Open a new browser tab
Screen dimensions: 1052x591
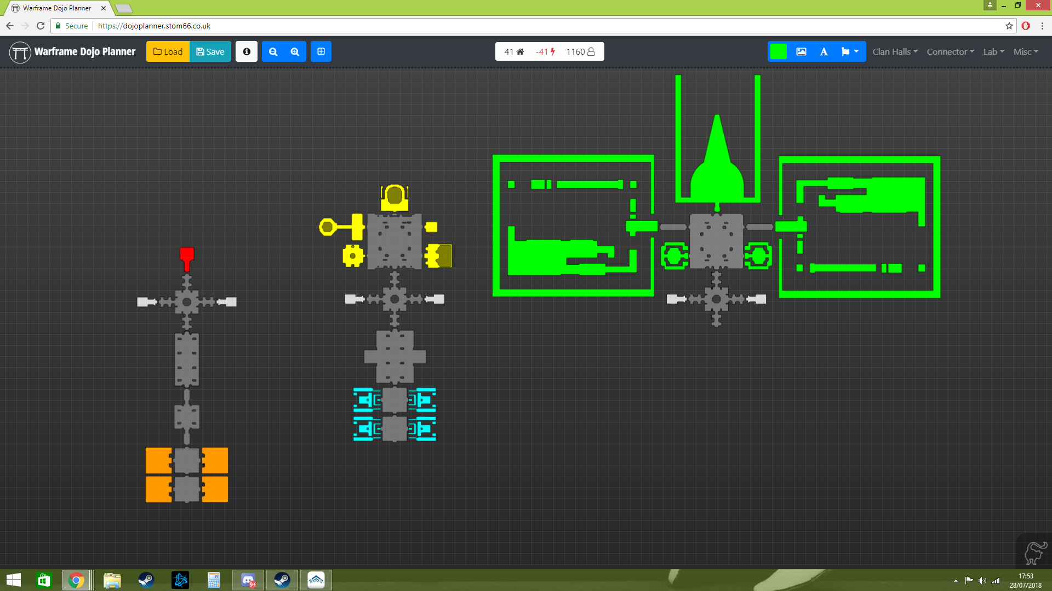124,8
